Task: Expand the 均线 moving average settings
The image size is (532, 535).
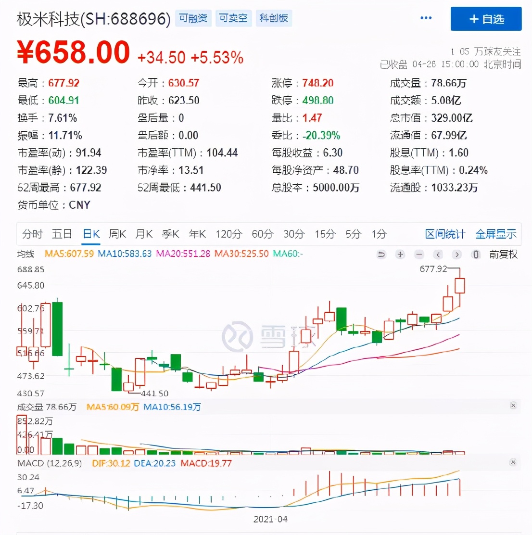Action: [26, 254]
